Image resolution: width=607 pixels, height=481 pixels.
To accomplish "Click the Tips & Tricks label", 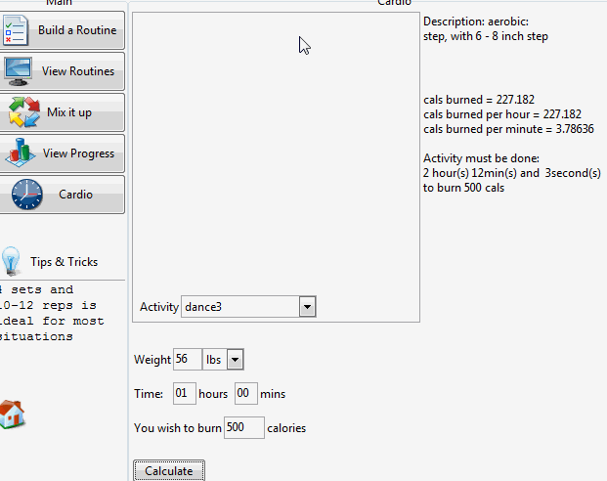I will tap(65, 262).
